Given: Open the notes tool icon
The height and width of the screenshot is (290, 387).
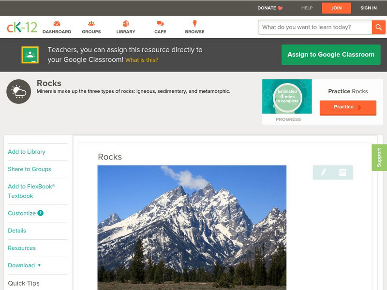Looking at the screenshot, I should pos(342,173).
